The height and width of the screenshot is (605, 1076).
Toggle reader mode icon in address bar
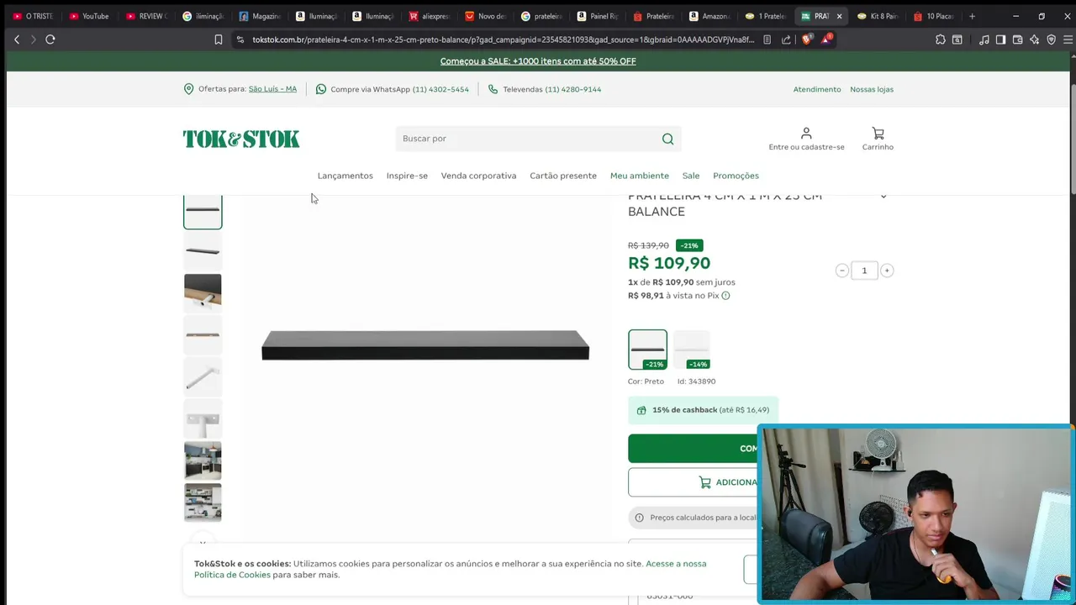point(767,39)
